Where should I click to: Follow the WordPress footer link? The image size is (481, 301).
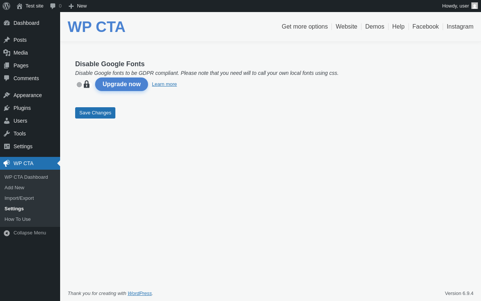[140, 293]
